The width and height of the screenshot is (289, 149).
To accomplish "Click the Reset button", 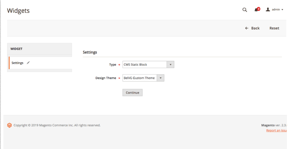I will coord(274,28).
